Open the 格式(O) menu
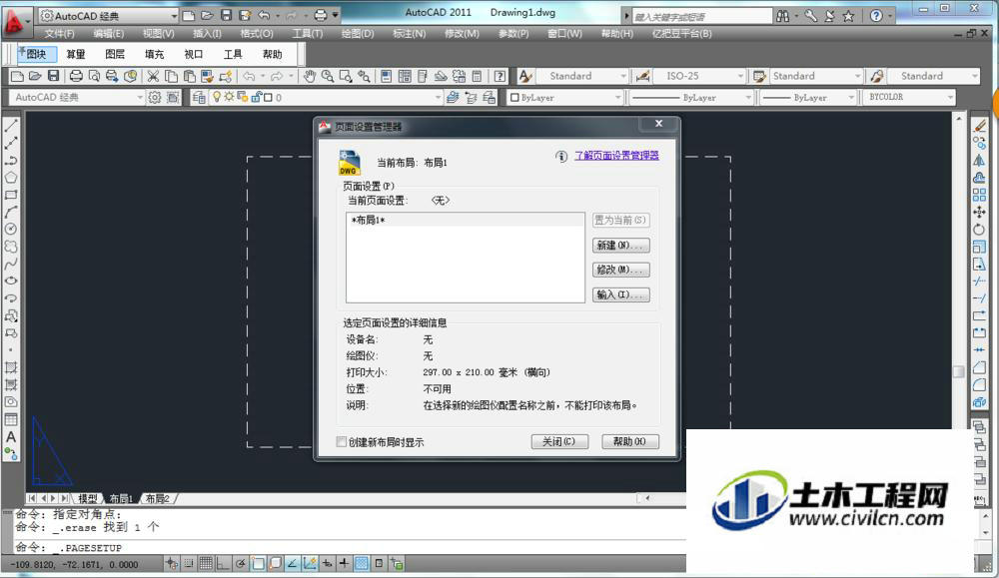Viewport: 999px width, 578px height. coord(257,33)
